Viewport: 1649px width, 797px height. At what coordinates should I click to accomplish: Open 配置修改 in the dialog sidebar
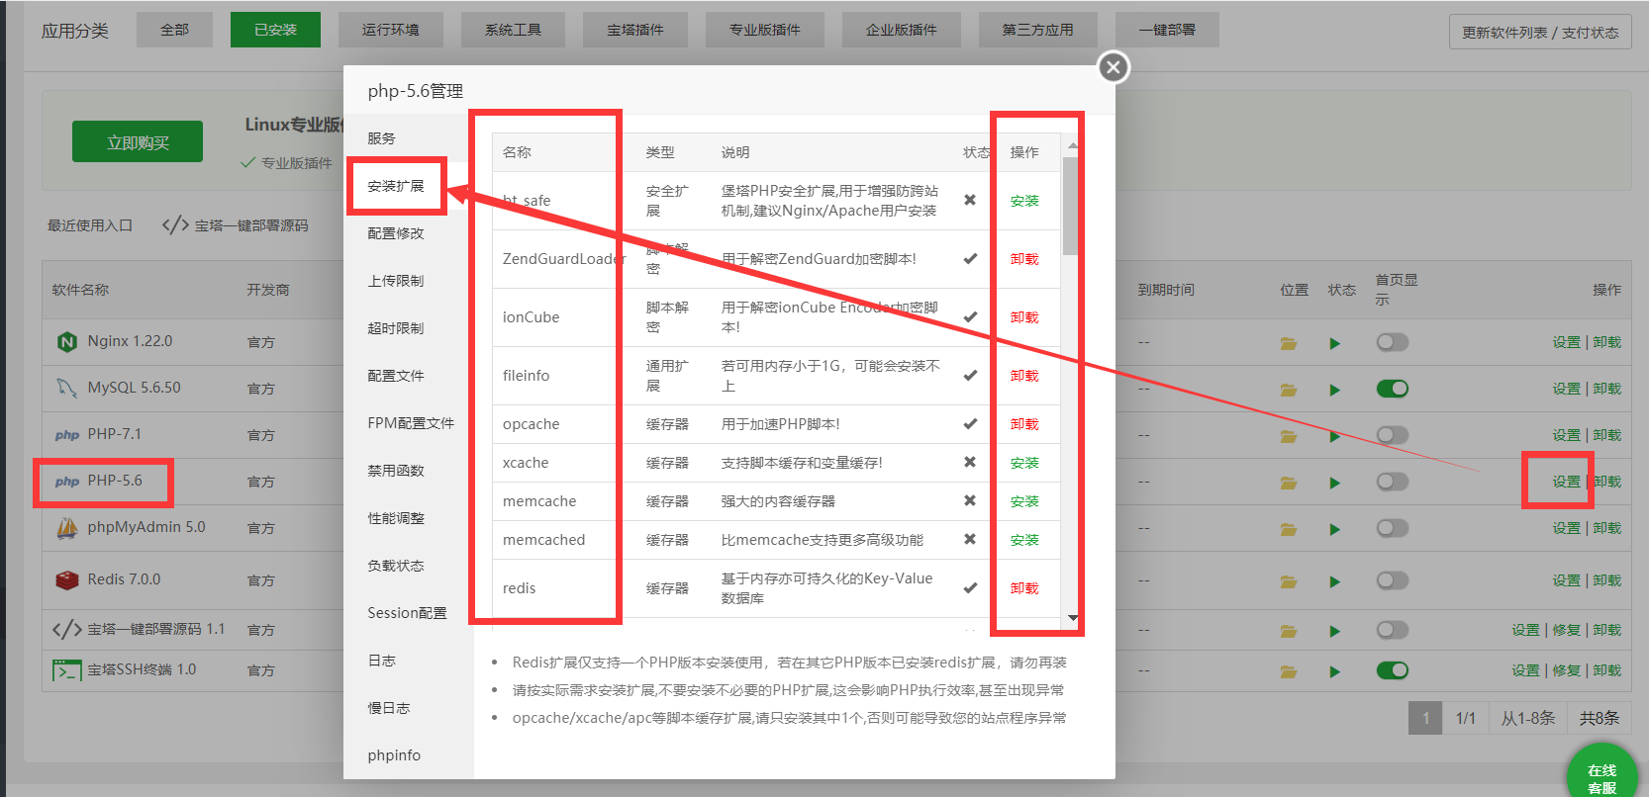pos(396,233)
